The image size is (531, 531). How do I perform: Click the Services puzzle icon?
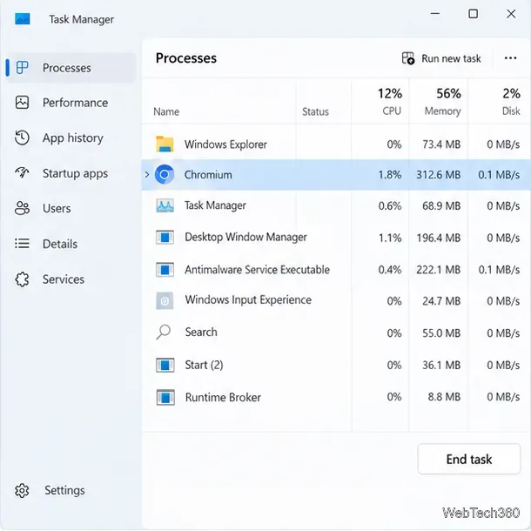[22, 279]
